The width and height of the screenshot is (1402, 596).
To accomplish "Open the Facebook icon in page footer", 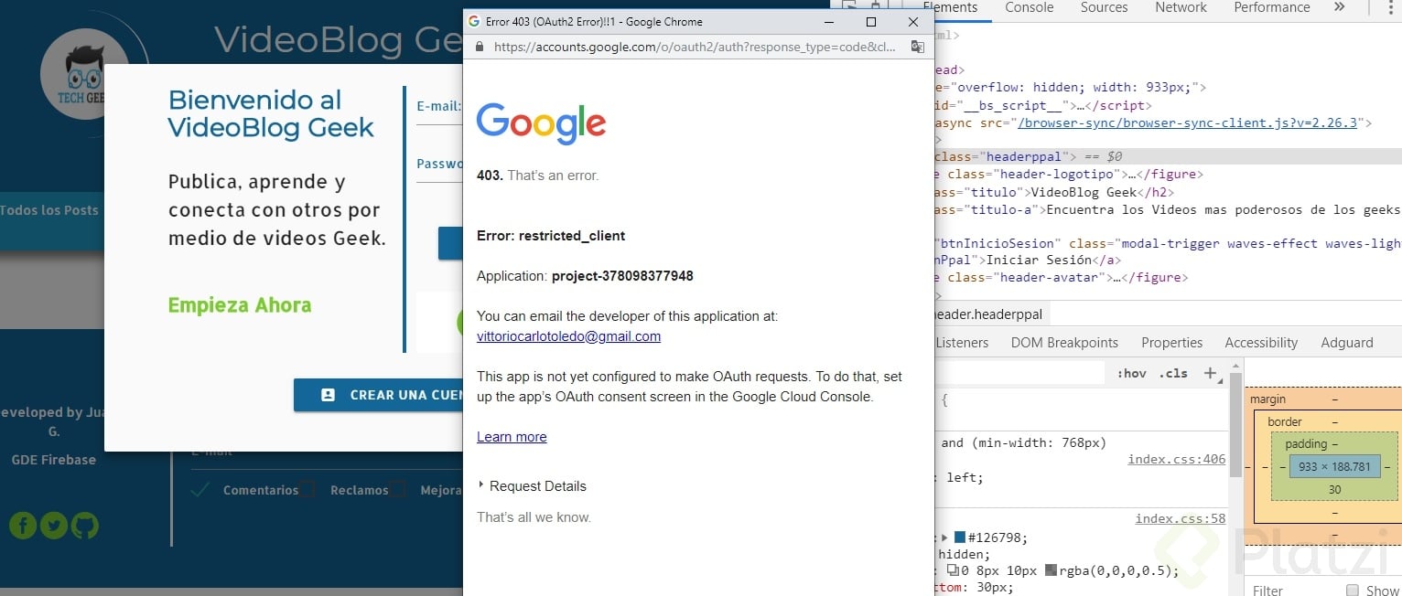I will (23, 526).
